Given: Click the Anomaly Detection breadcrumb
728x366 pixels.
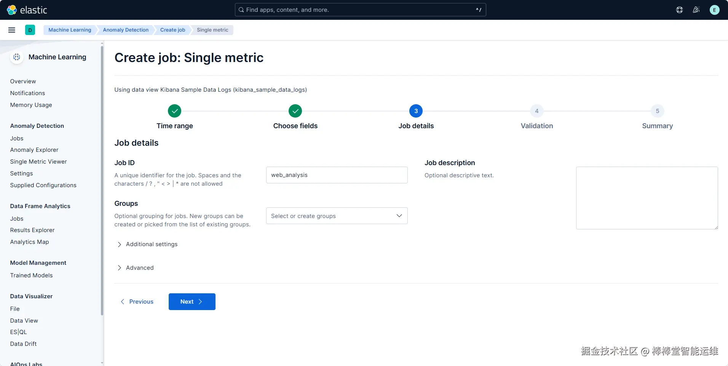Looking at the screenshot, I should [126, 30].
